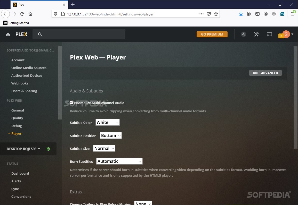Click the Plex tab title
Image resolution: width=298 pixels, height=205 pixels.
pyautogui.click(x=21, y=5)
